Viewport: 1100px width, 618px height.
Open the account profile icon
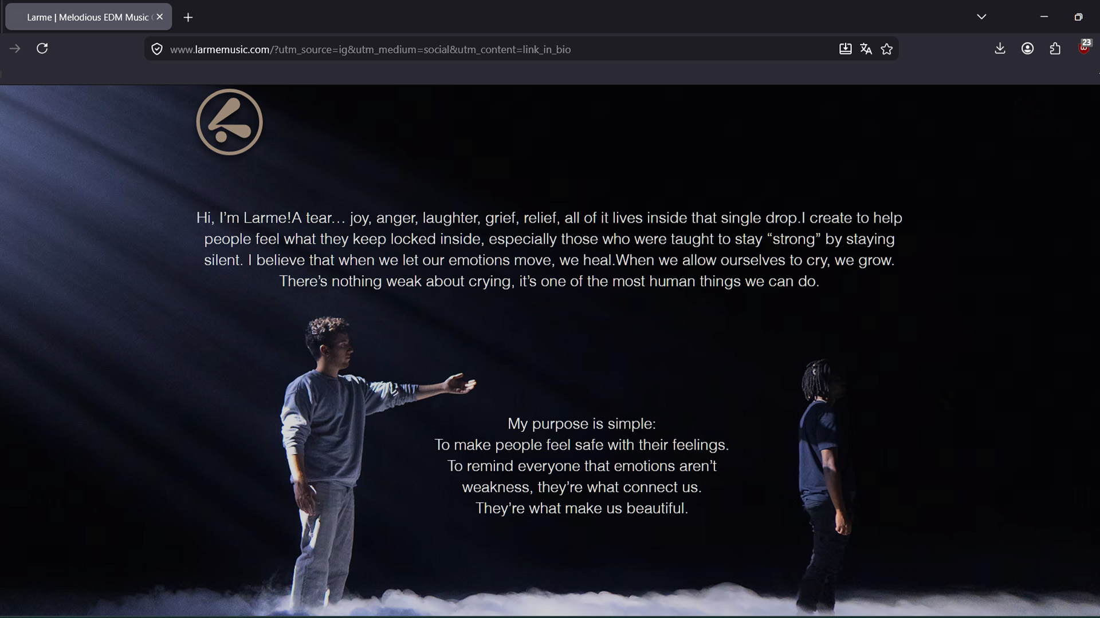point(1027,49)
